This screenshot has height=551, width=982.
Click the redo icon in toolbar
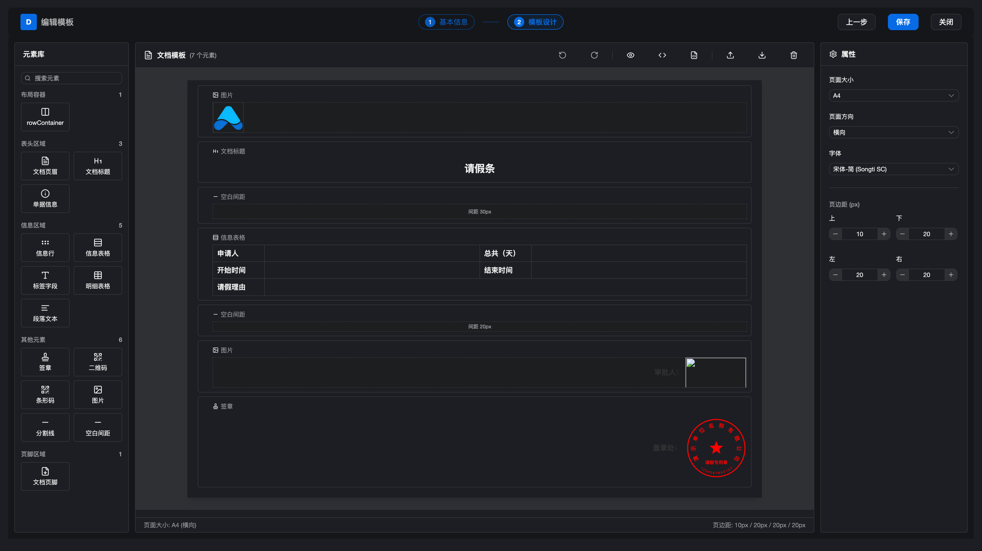[594, 55]
